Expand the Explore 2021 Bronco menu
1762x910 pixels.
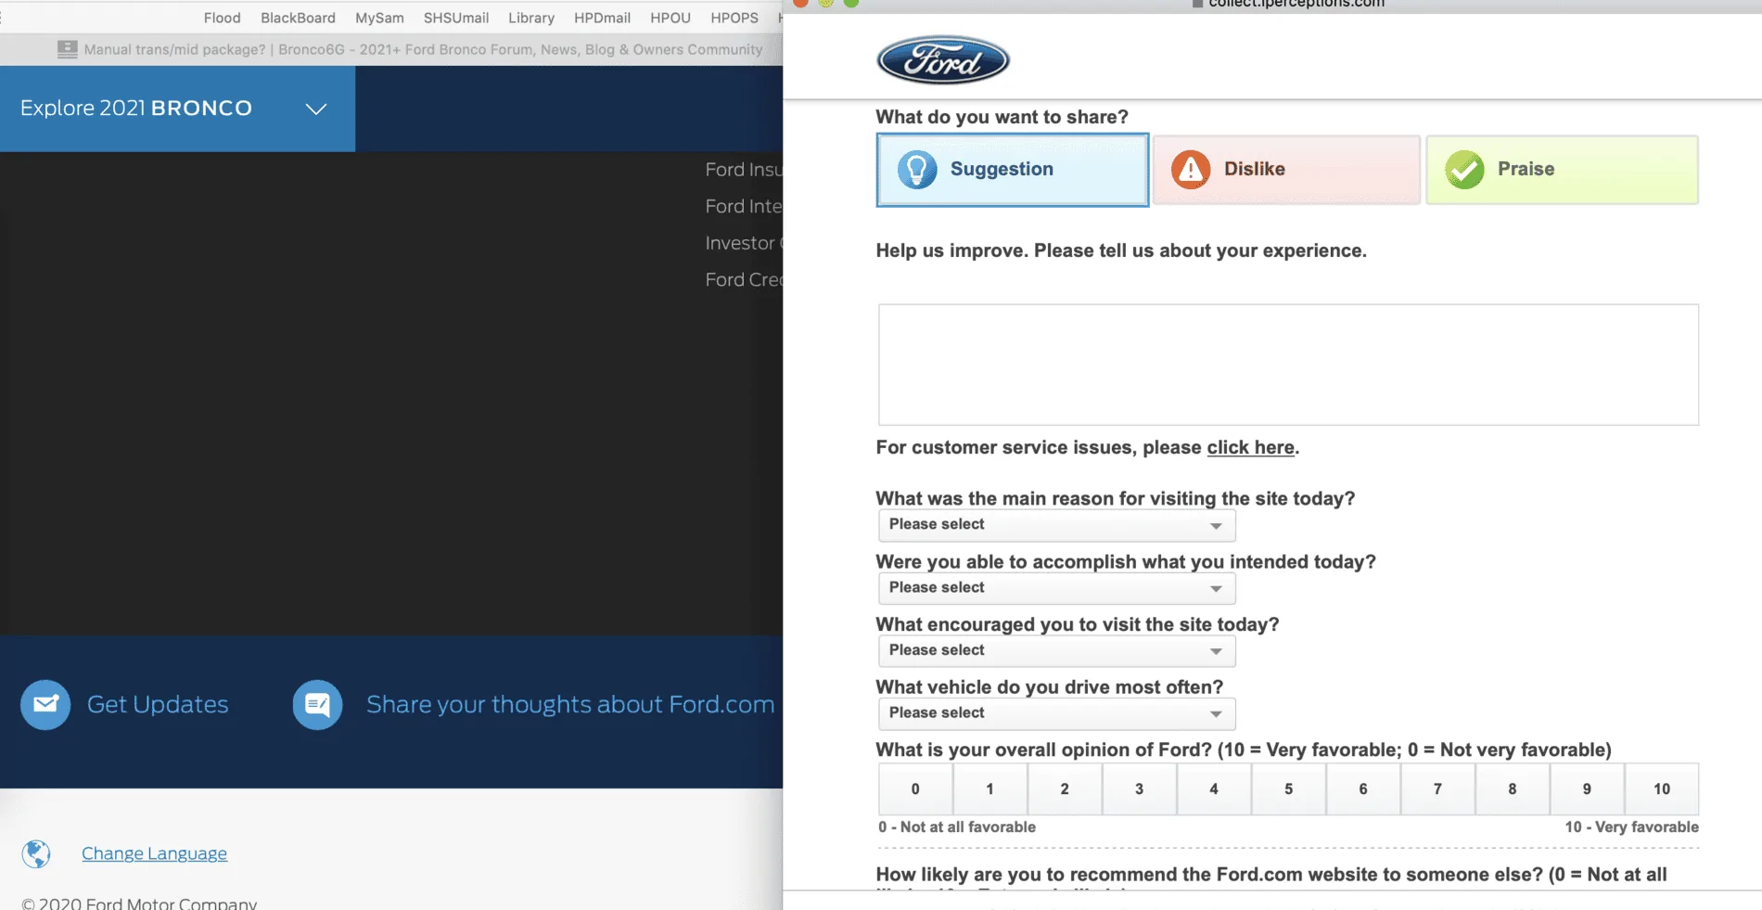[177, 109]
